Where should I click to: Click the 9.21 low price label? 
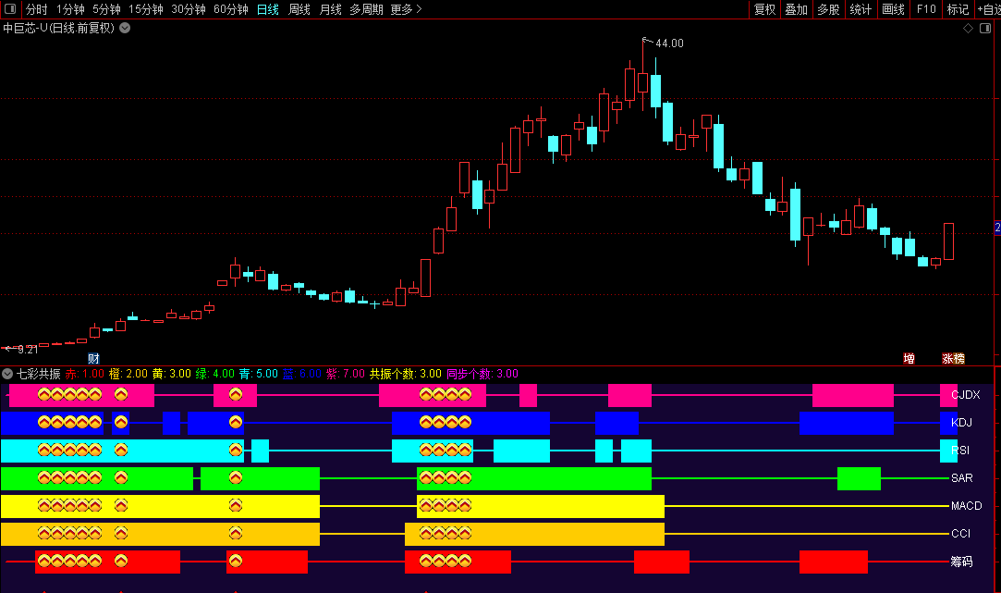pos(28,350)
